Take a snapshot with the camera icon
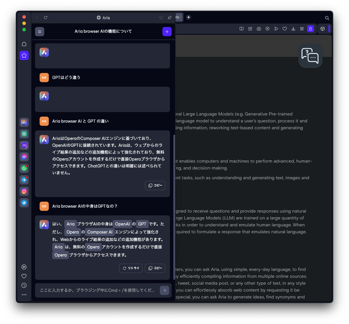349x324 pixels. click(x=259, y=29)
